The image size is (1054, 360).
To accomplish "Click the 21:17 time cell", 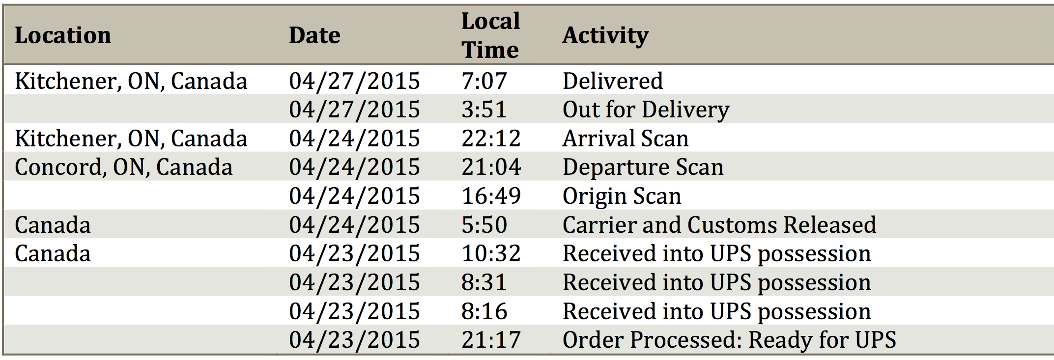I will (491, 340).
